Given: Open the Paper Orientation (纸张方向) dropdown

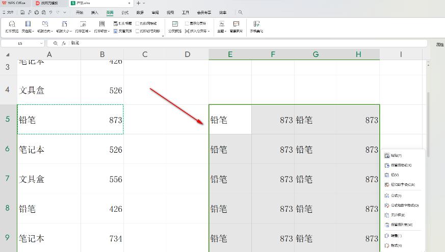Looking at the screenshot, I should click(45, 27).
